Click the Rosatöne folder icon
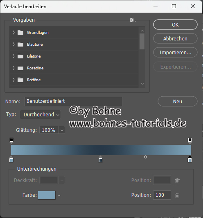This screenshot has height=218, width=203. pyautogui.click(x=20, y=68)
